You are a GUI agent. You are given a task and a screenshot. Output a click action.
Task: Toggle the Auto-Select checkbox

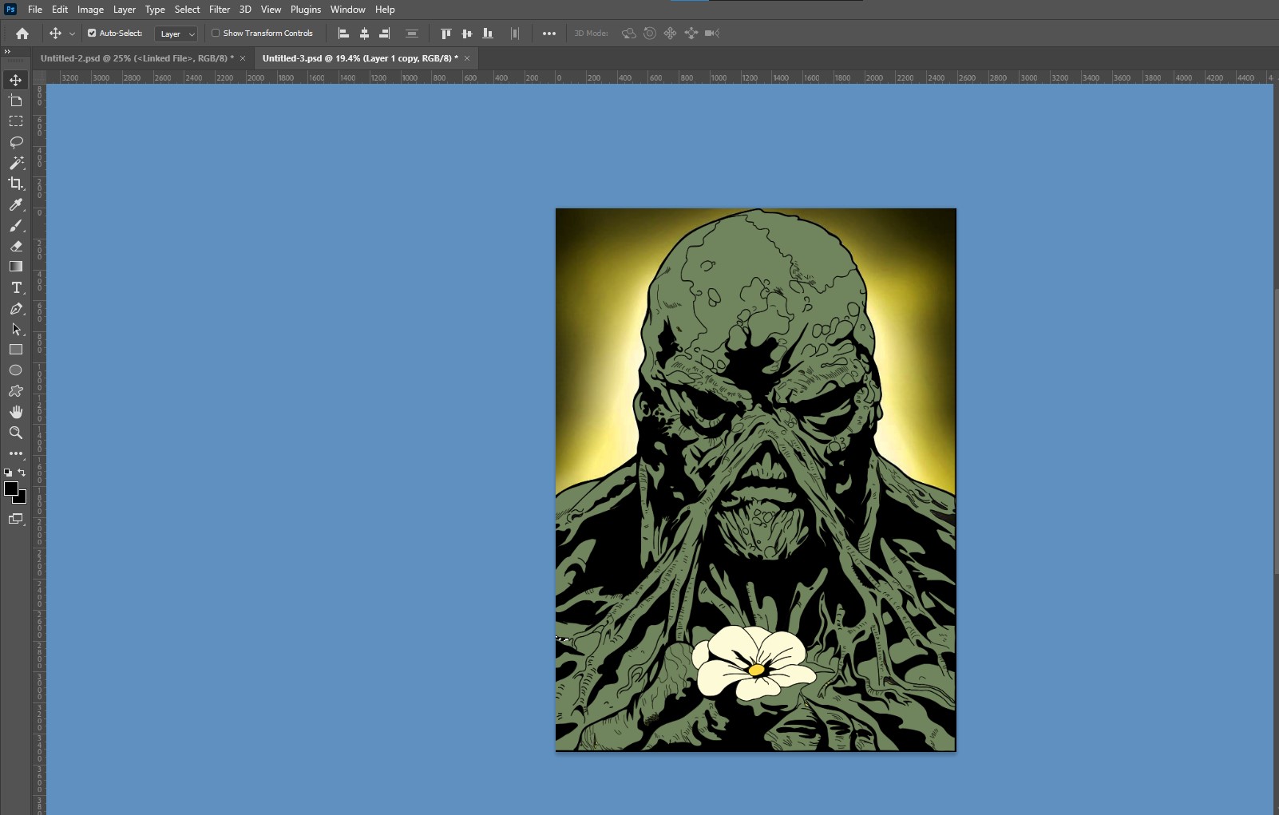click(92, 34)
